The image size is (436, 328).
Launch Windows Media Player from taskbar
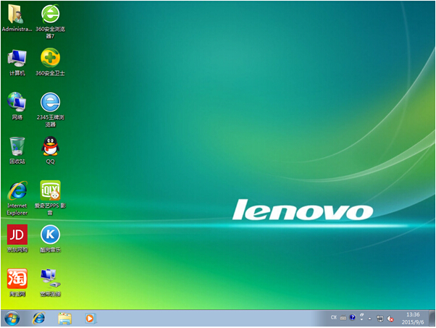click(x=90, y=319)
